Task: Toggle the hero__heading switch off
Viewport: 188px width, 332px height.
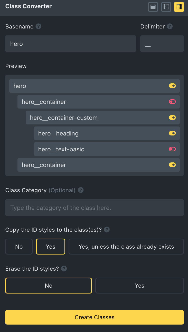Action: (172, 133)
